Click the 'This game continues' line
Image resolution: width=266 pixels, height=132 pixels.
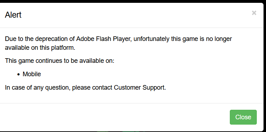tap(60, 61)
